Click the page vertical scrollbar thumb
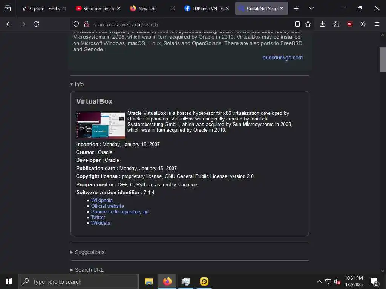The width and height of the screenshot is (386, 289). point(383,59)
